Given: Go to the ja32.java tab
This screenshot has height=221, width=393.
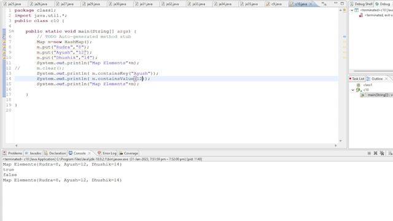Looking at the screenshot, I should tap(170, 4).
